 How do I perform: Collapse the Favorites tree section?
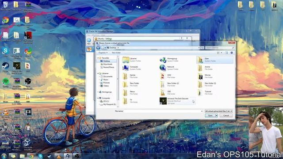pyautogui.click(x=98, y=58)
